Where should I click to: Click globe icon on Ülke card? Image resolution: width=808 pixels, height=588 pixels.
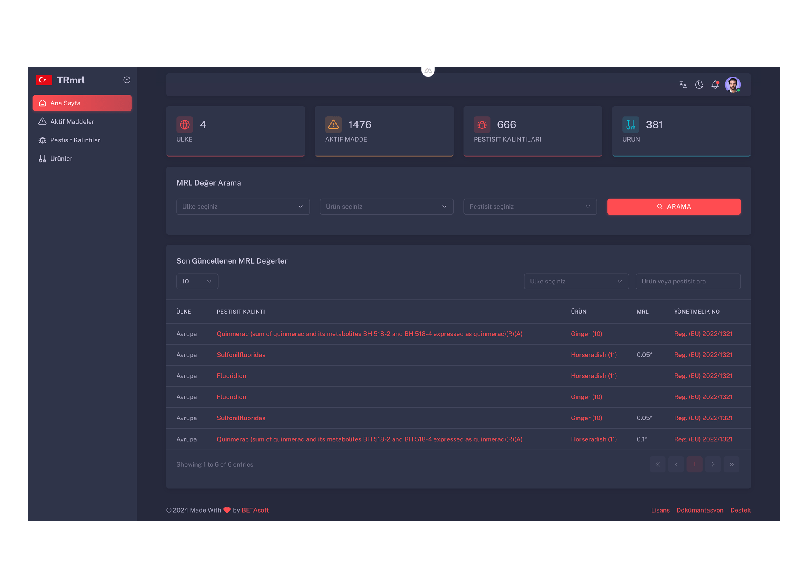point(185,124)
